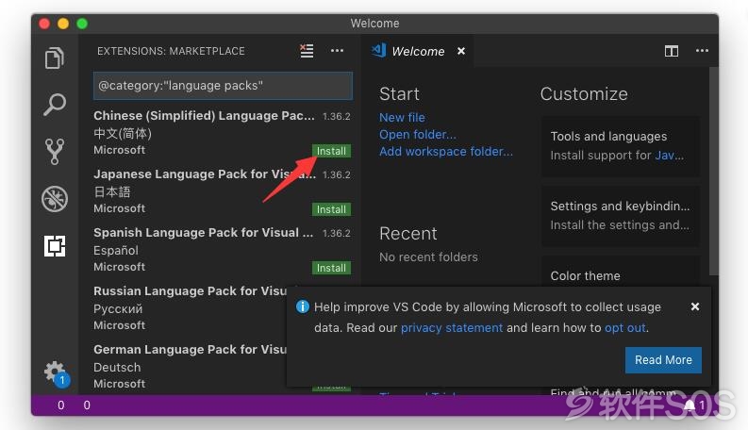Click the macOS yellow minimize button
Image resolution: width=748 pixels, height=430 pixels.
click(x=63, y=24)
